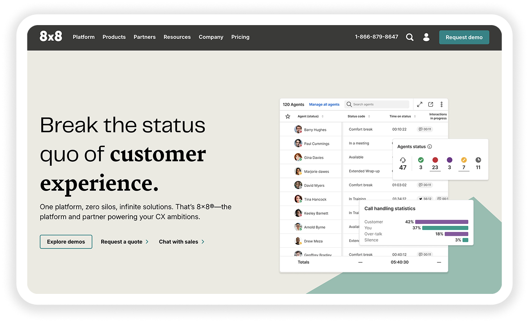Open the user account icon
The image size is (529, 323).
426,37
